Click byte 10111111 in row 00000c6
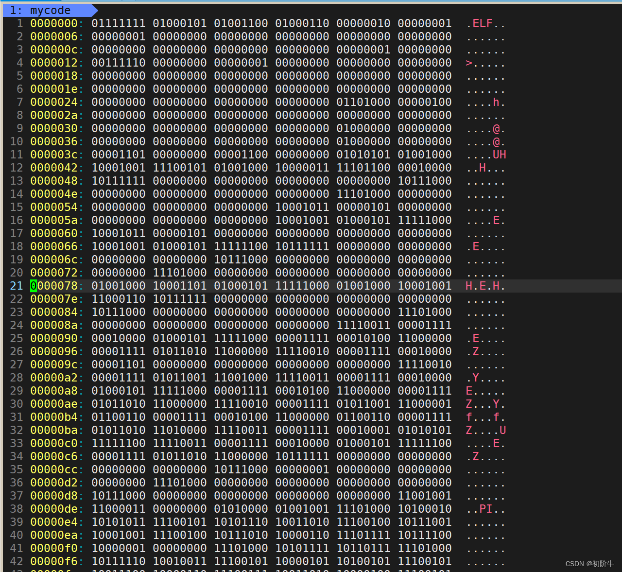 [x=302, y=456]
